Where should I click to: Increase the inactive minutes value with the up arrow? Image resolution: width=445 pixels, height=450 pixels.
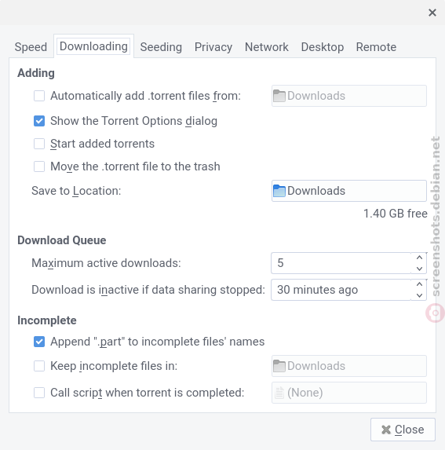click(x=419, y=284)
